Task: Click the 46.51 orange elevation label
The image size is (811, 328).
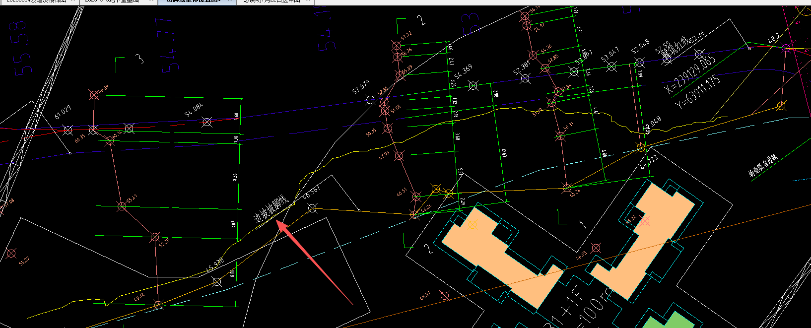Action: [x=402, y=192]
